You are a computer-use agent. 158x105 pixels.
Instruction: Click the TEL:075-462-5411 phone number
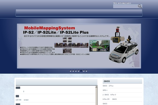pyautogui.click(x=122, y=3)
